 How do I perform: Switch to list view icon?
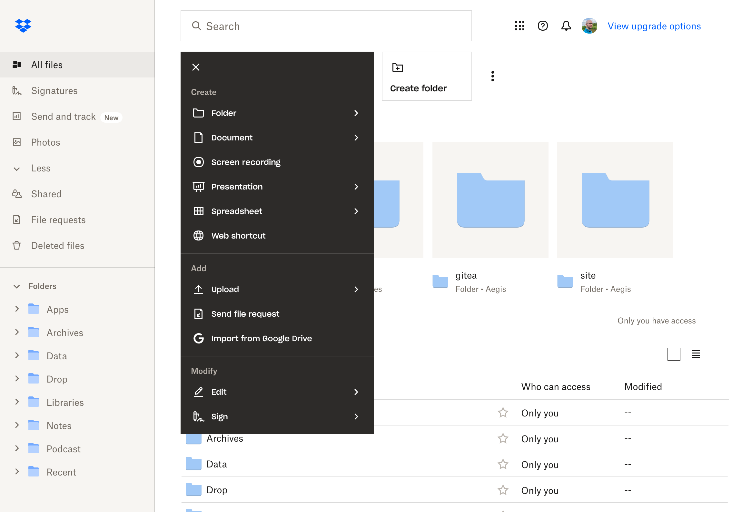click(696, 354)
